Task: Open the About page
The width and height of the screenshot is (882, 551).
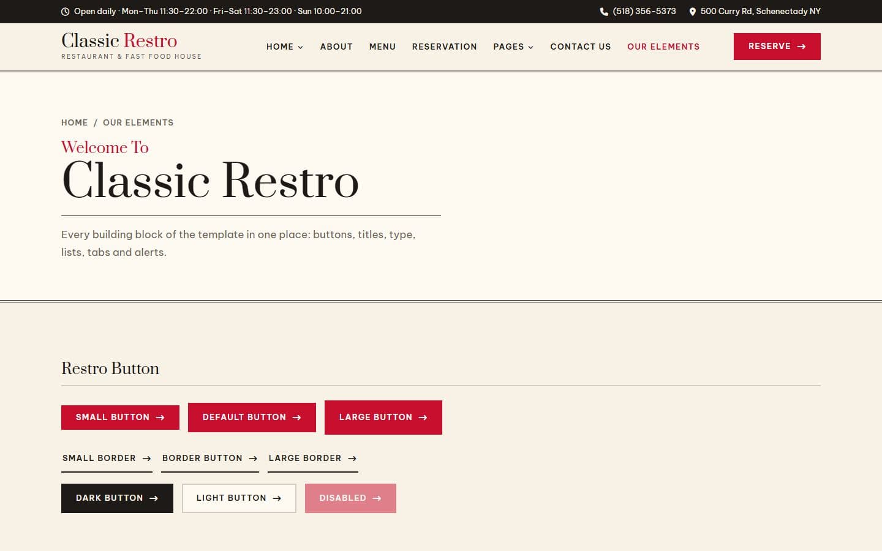Action: coord(336,47)
